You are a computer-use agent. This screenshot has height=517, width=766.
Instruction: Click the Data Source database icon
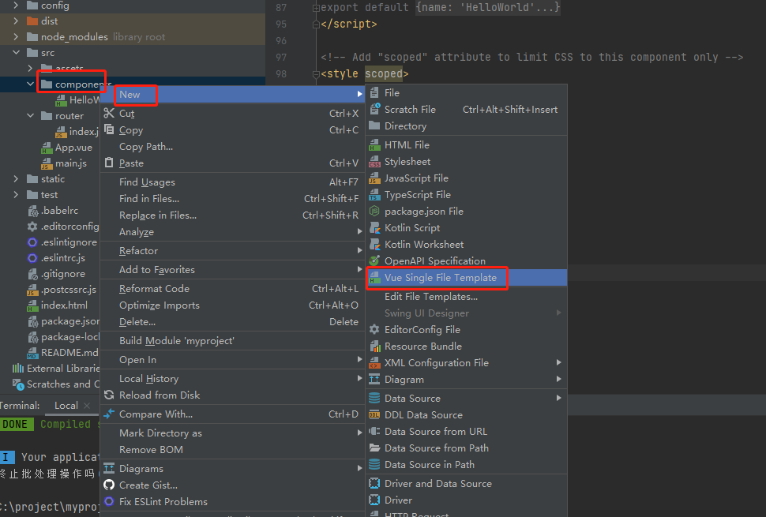pos(374,399)
